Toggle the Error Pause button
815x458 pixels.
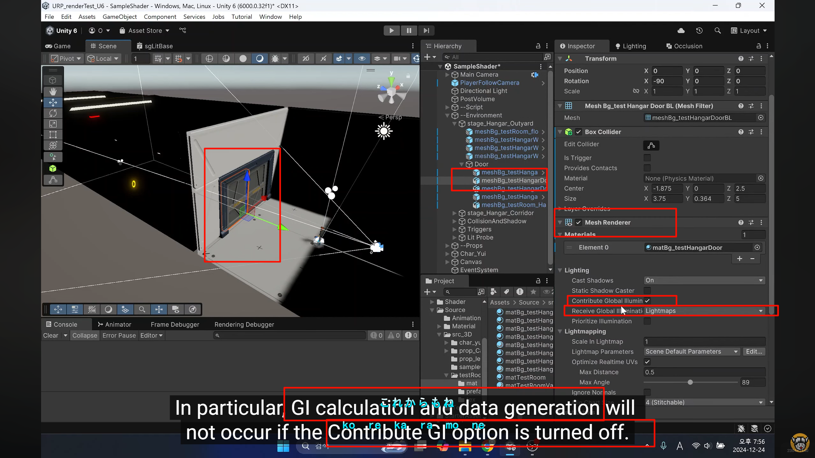(x=119, y=336)
